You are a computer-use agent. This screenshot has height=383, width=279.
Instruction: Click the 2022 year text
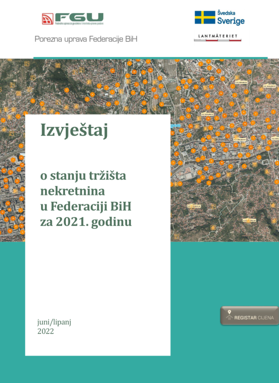(x=45, y=331)
